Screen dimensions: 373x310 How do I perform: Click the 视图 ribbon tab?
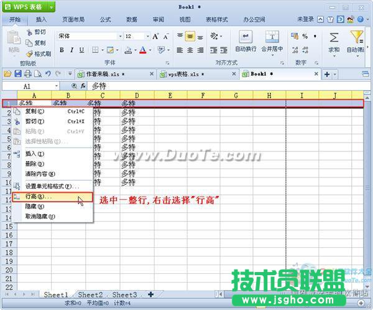pyautogui.click(x=185, y=19)
